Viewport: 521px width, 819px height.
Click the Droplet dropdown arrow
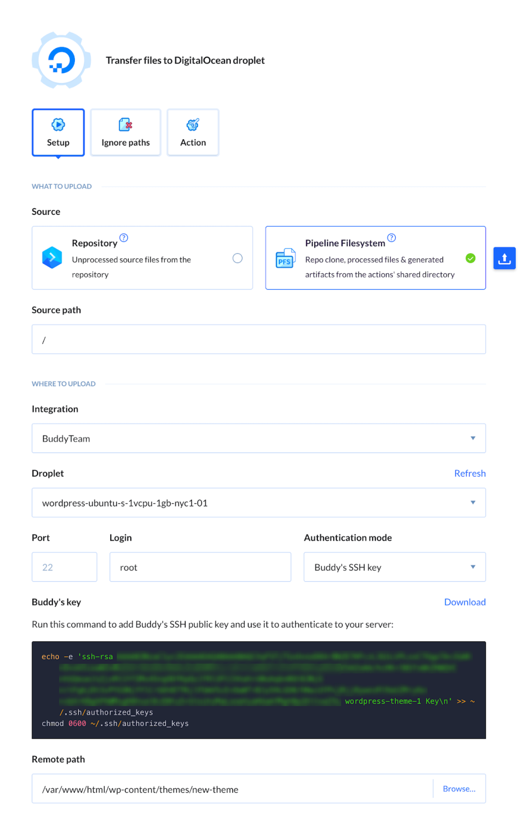click(x=473, y=502)
